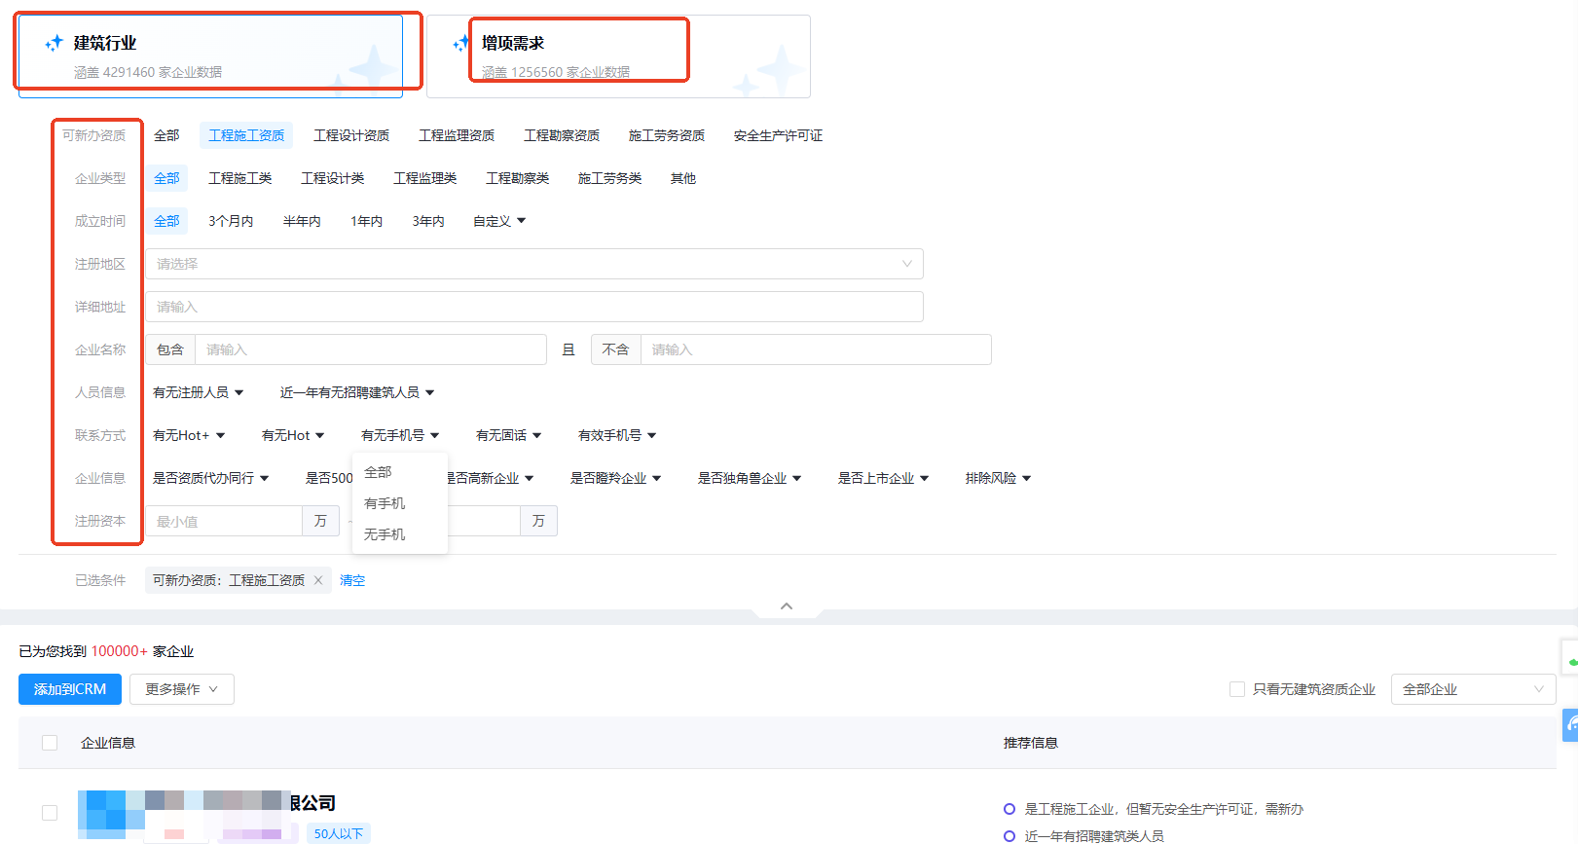This screenshot has height=844, width=1578.
Task: Click the sparkle icon beside 建筑行业
Action: coord(55,43)
